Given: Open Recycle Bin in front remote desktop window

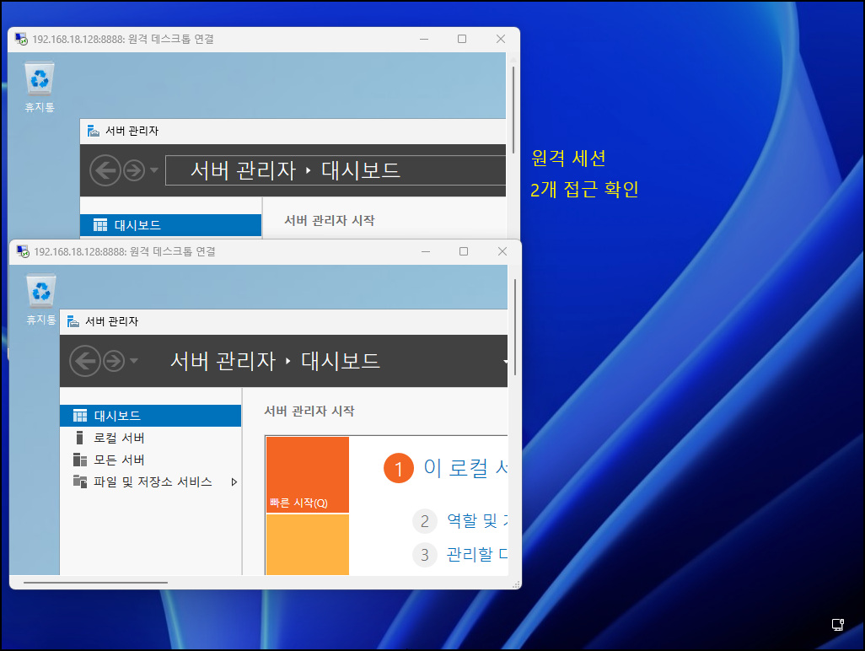Looking at the screenshot, I should [x=41, y=299].
